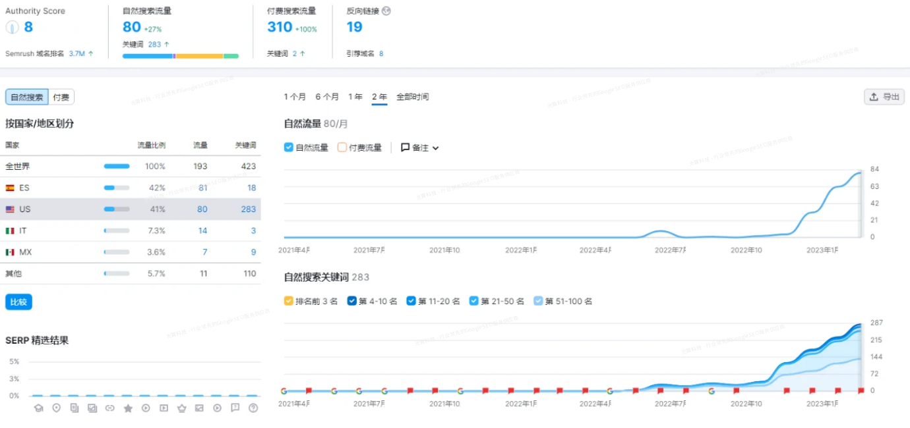Image resolution: width=910 pixels, height=428 pixels.
Task: Click the 比较 button
Action: click(x=18, y=302)
